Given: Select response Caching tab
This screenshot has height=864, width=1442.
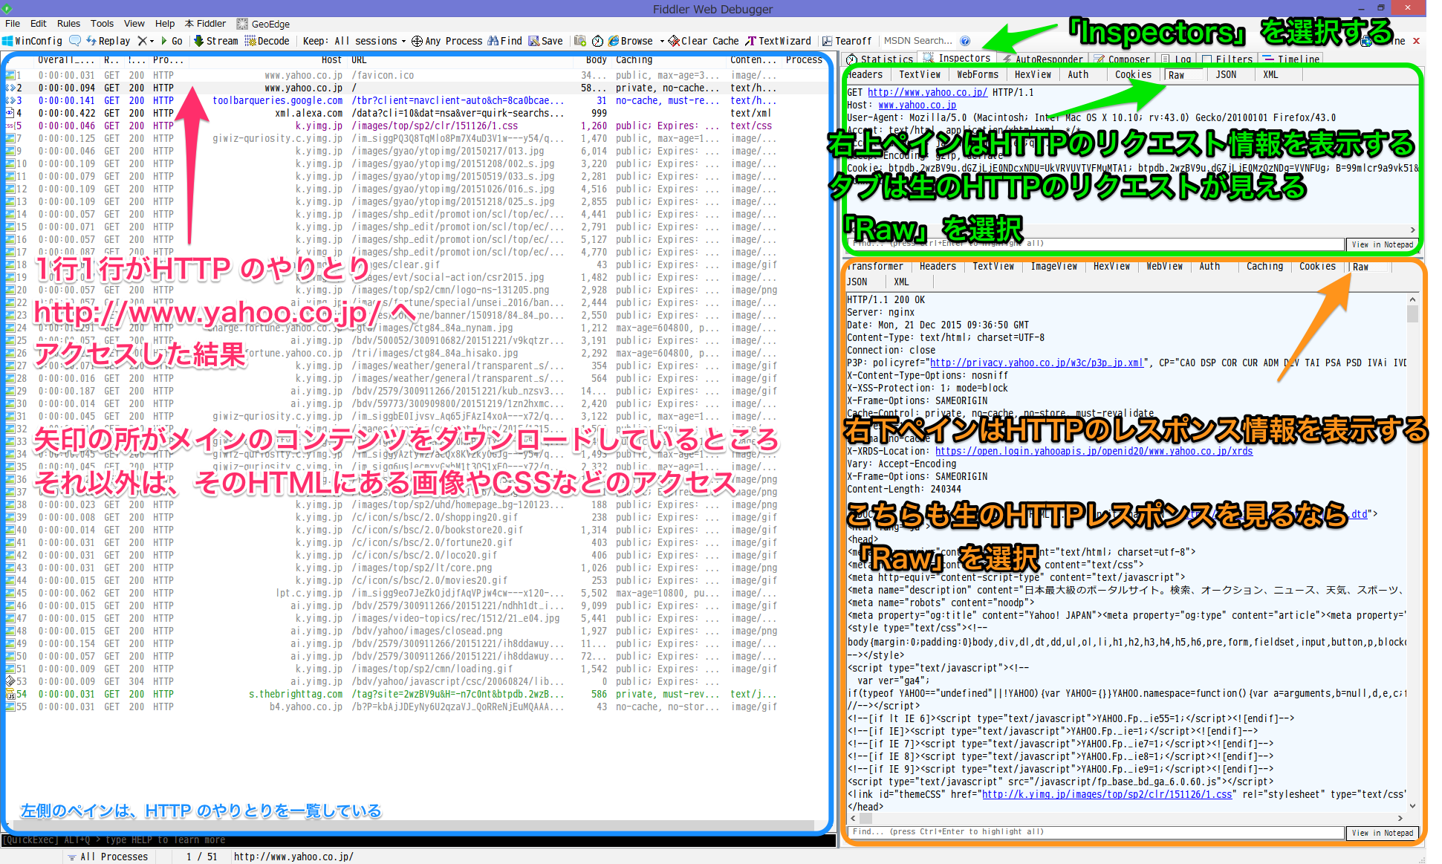Looking at the screenshot, I should click(1264, 266).
